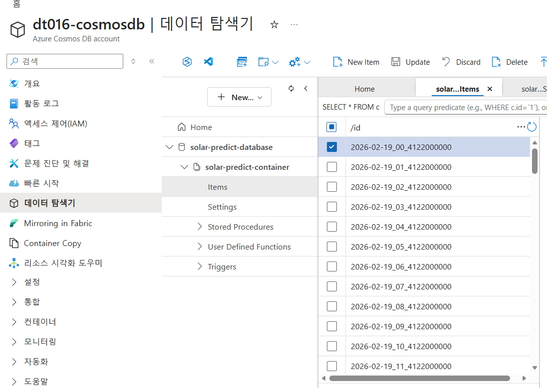Check row 2026-02-19_03_4122000000
Viewport: 547px width, 388px height.
(x=332, y=207)
